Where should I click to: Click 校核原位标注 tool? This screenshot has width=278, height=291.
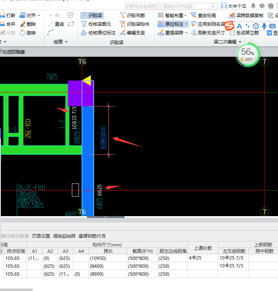tap(98, 33)
